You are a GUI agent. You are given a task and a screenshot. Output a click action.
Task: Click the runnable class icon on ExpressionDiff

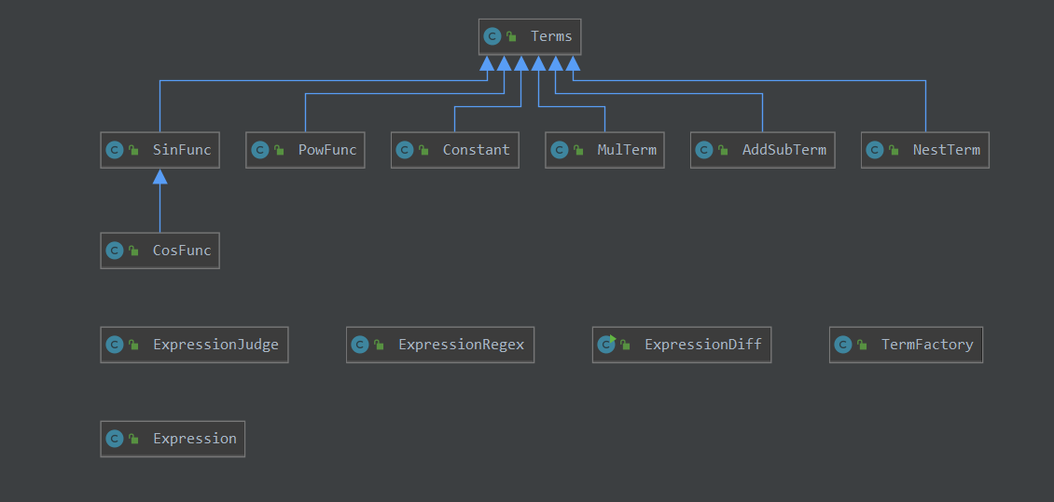tap(606, 345)
